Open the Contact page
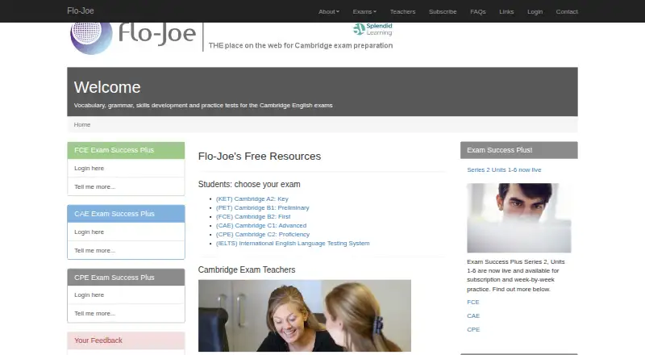The height and width of the screenshot is (355, 645). click(567, 11)
